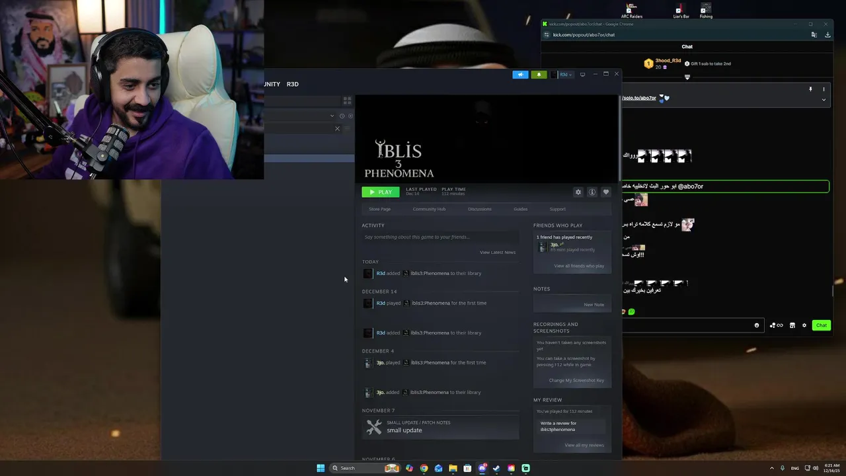Unpin the pinned chat message
Viewport: 846px width, 476px height.
[x=810, y=89]
